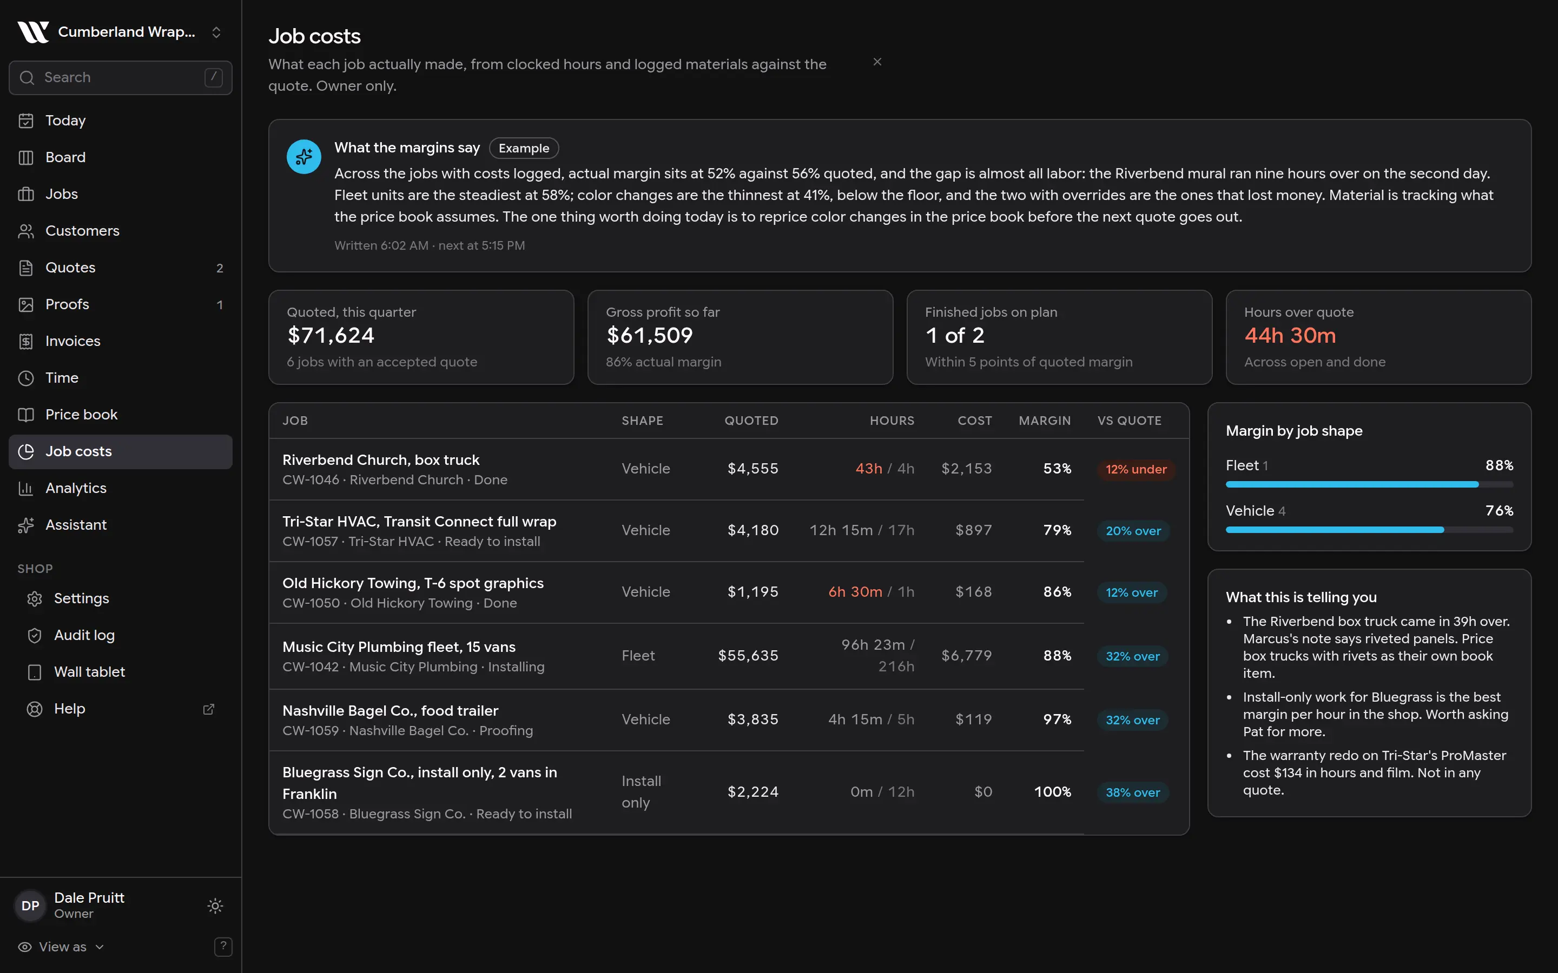Click the Help external-link icon
Image resolution: width=1558 pixels, height=973 pixels.
pyautogui.click(x=209, y=709)
